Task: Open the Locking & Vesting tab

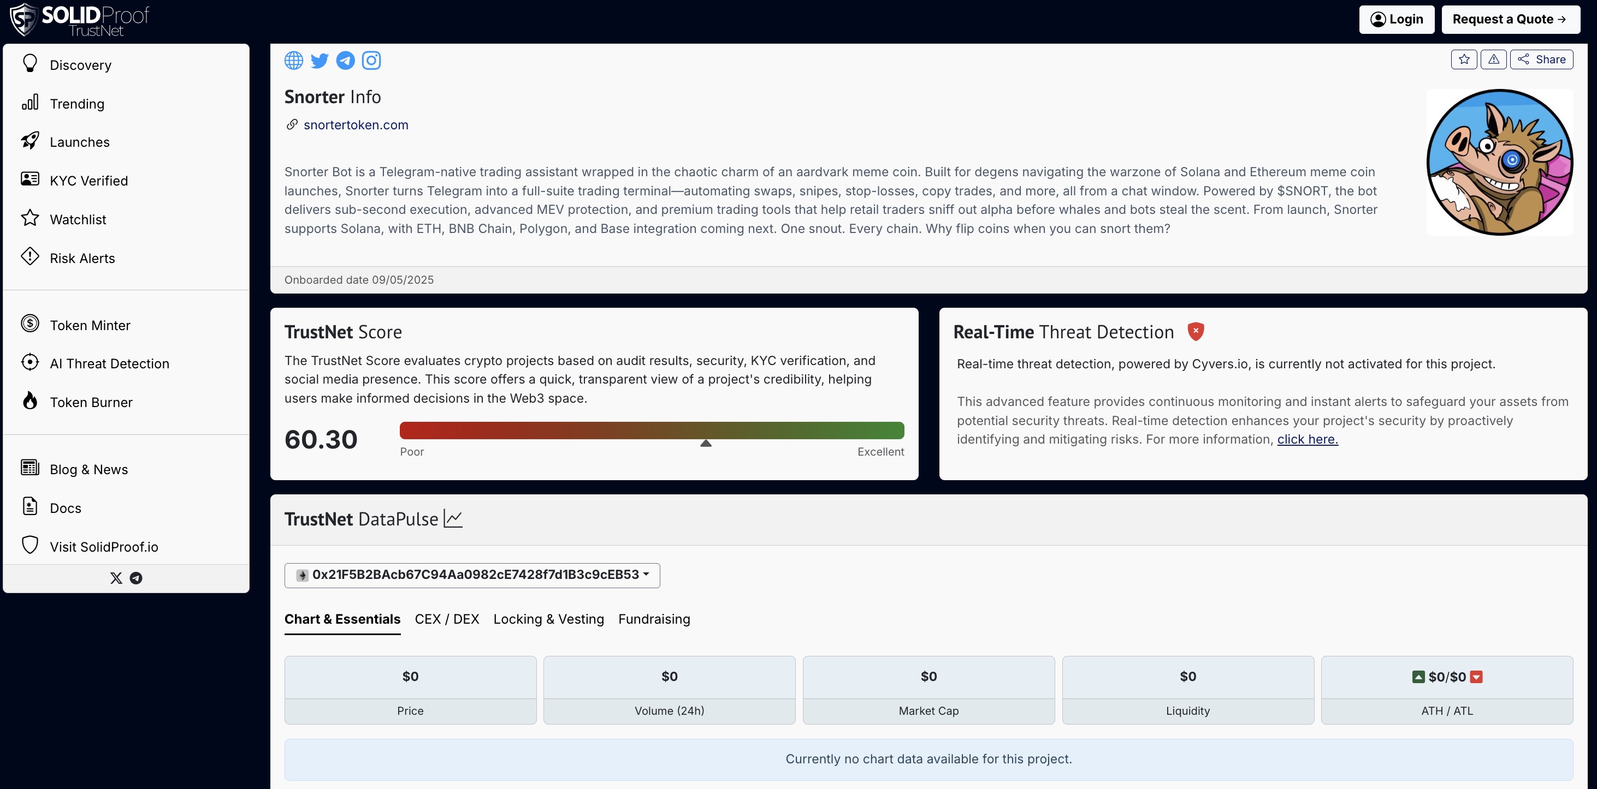Action: point(548,619)
